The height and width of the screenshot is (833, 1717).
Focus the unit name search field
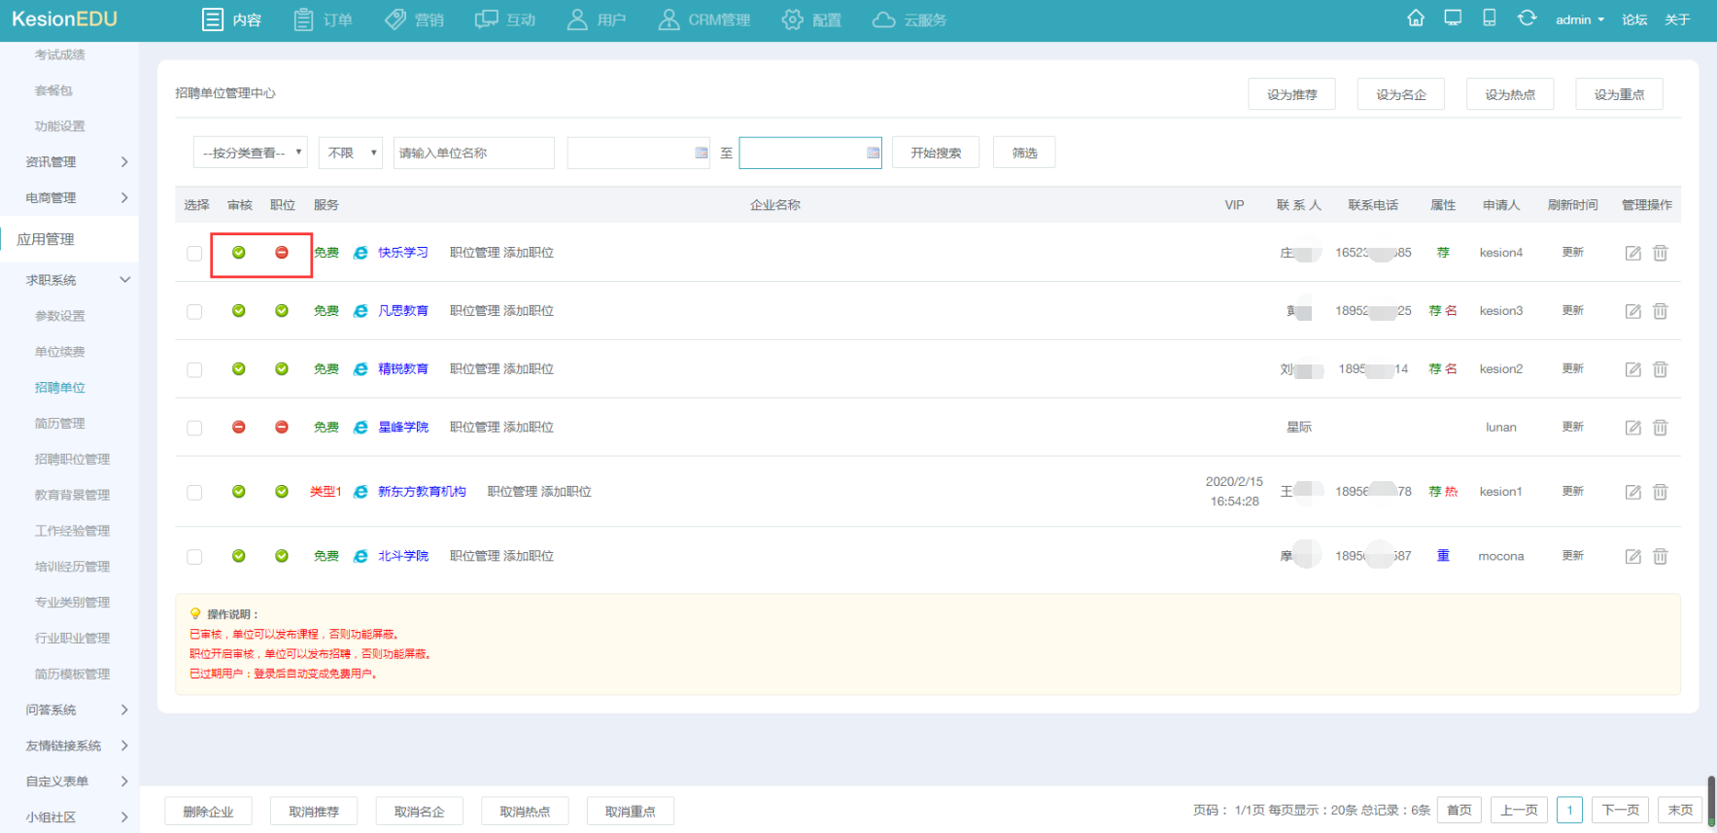[x=473, y=153]
